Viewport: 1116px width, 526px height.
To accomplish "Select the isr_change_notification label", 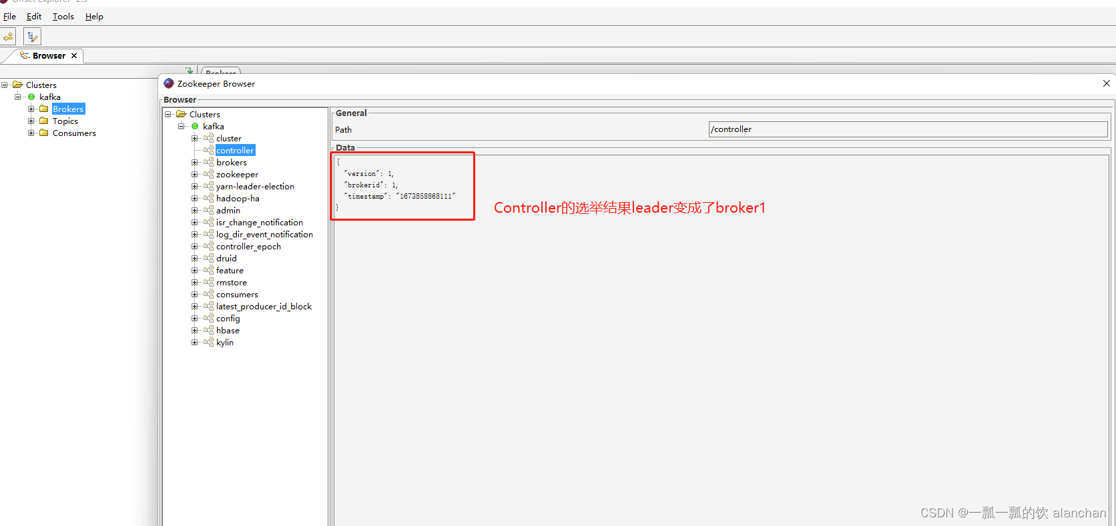I will [x=260, y=222].
